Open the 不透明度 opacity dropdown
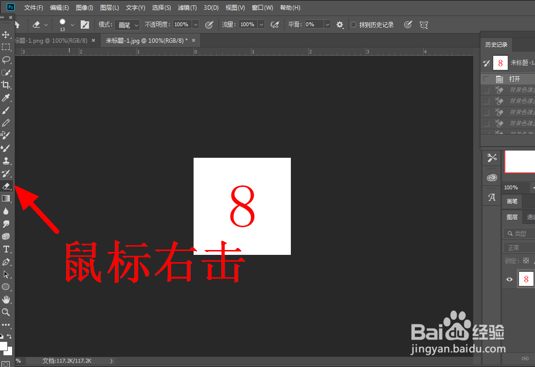535x367 pixels. 196,24
